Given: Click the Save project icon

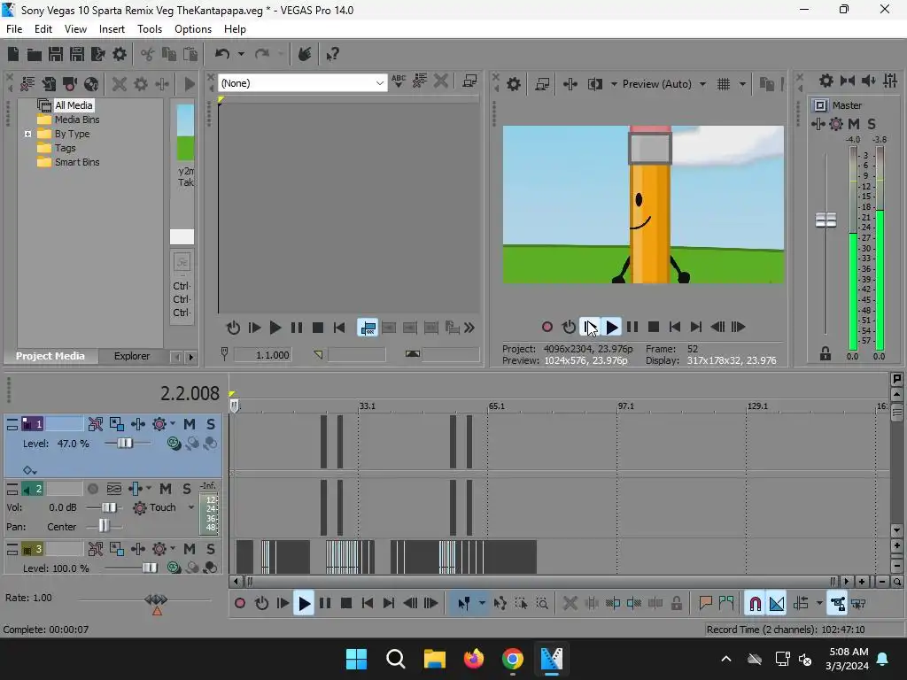Looking at the screenshot, I should click(x=56, y=54).
